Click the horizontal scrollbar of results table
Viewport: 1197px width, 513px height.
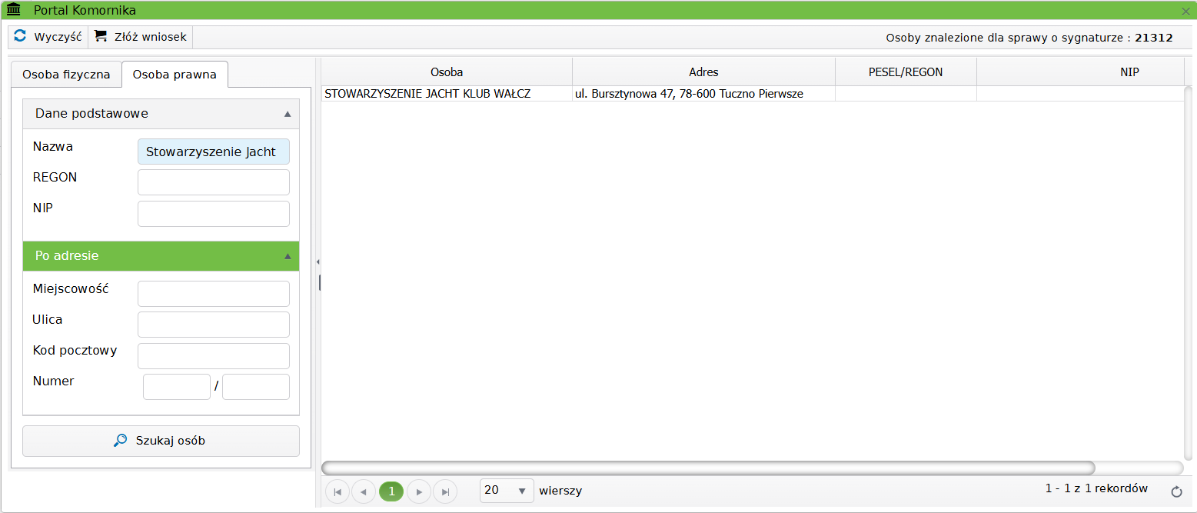pyautogui.click(x=707, y=468)
